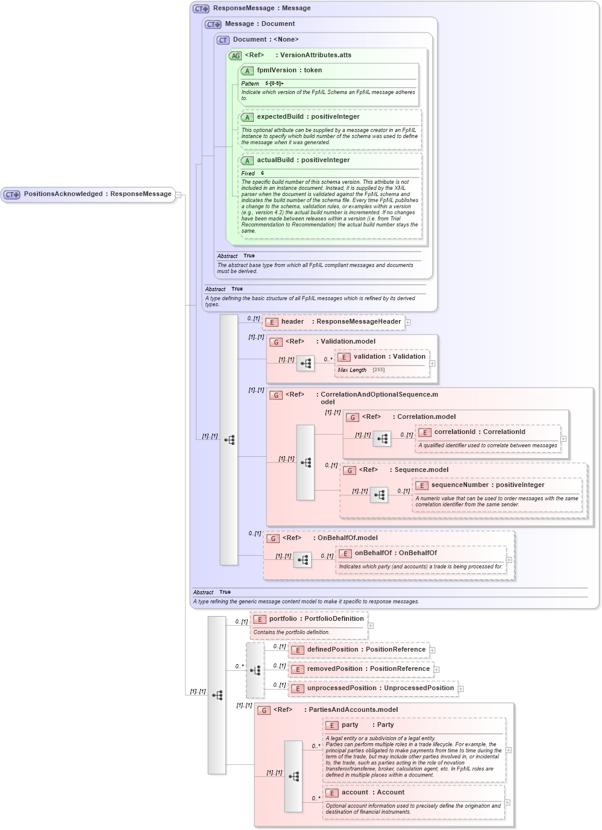
Task: Click the Max Length [255] facet
Action: pos(362,370)
